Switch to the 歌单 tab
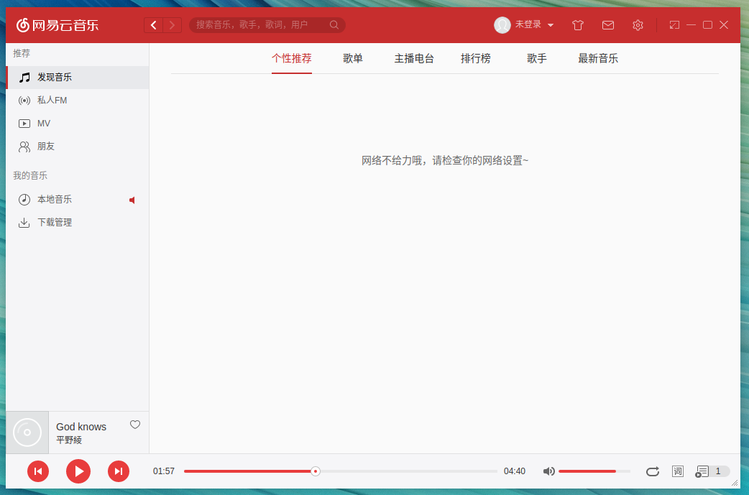The height and width of the screenshot is (495, 749). [x=353, y=59]
